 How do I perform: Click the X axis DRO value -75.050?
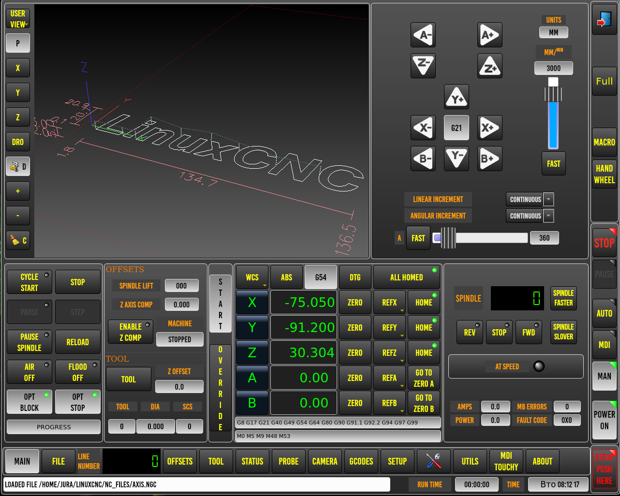tap(303, 302)
